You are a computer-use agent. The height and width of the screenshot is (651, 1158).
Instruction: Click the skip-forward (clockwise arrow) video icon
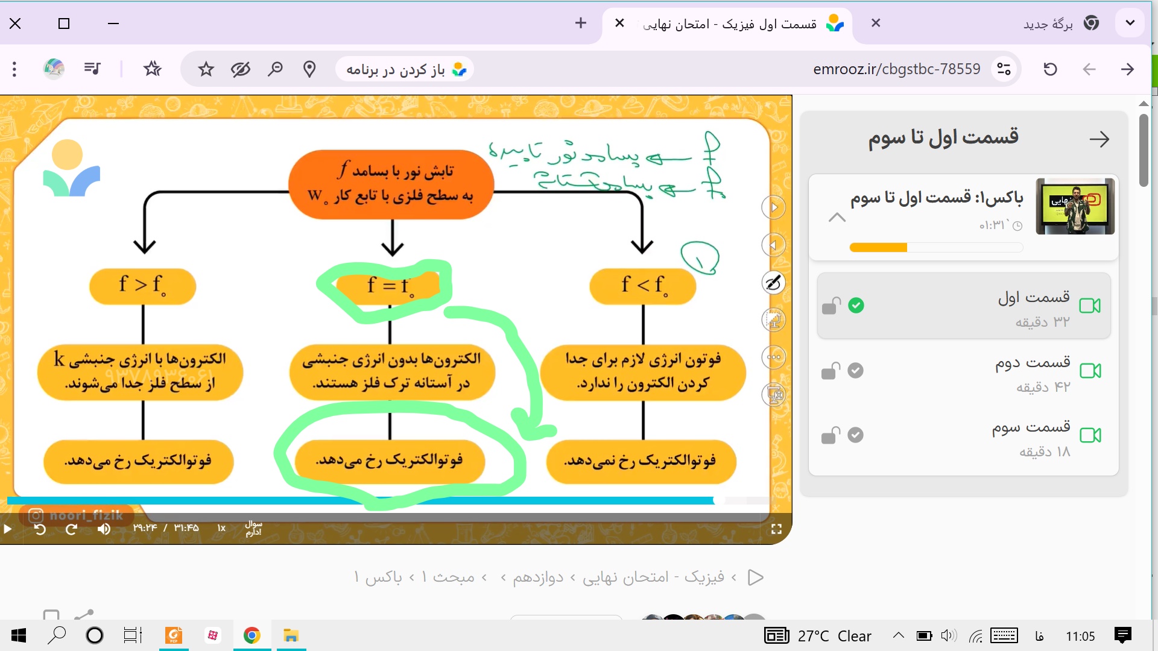(x=71, y=529)
